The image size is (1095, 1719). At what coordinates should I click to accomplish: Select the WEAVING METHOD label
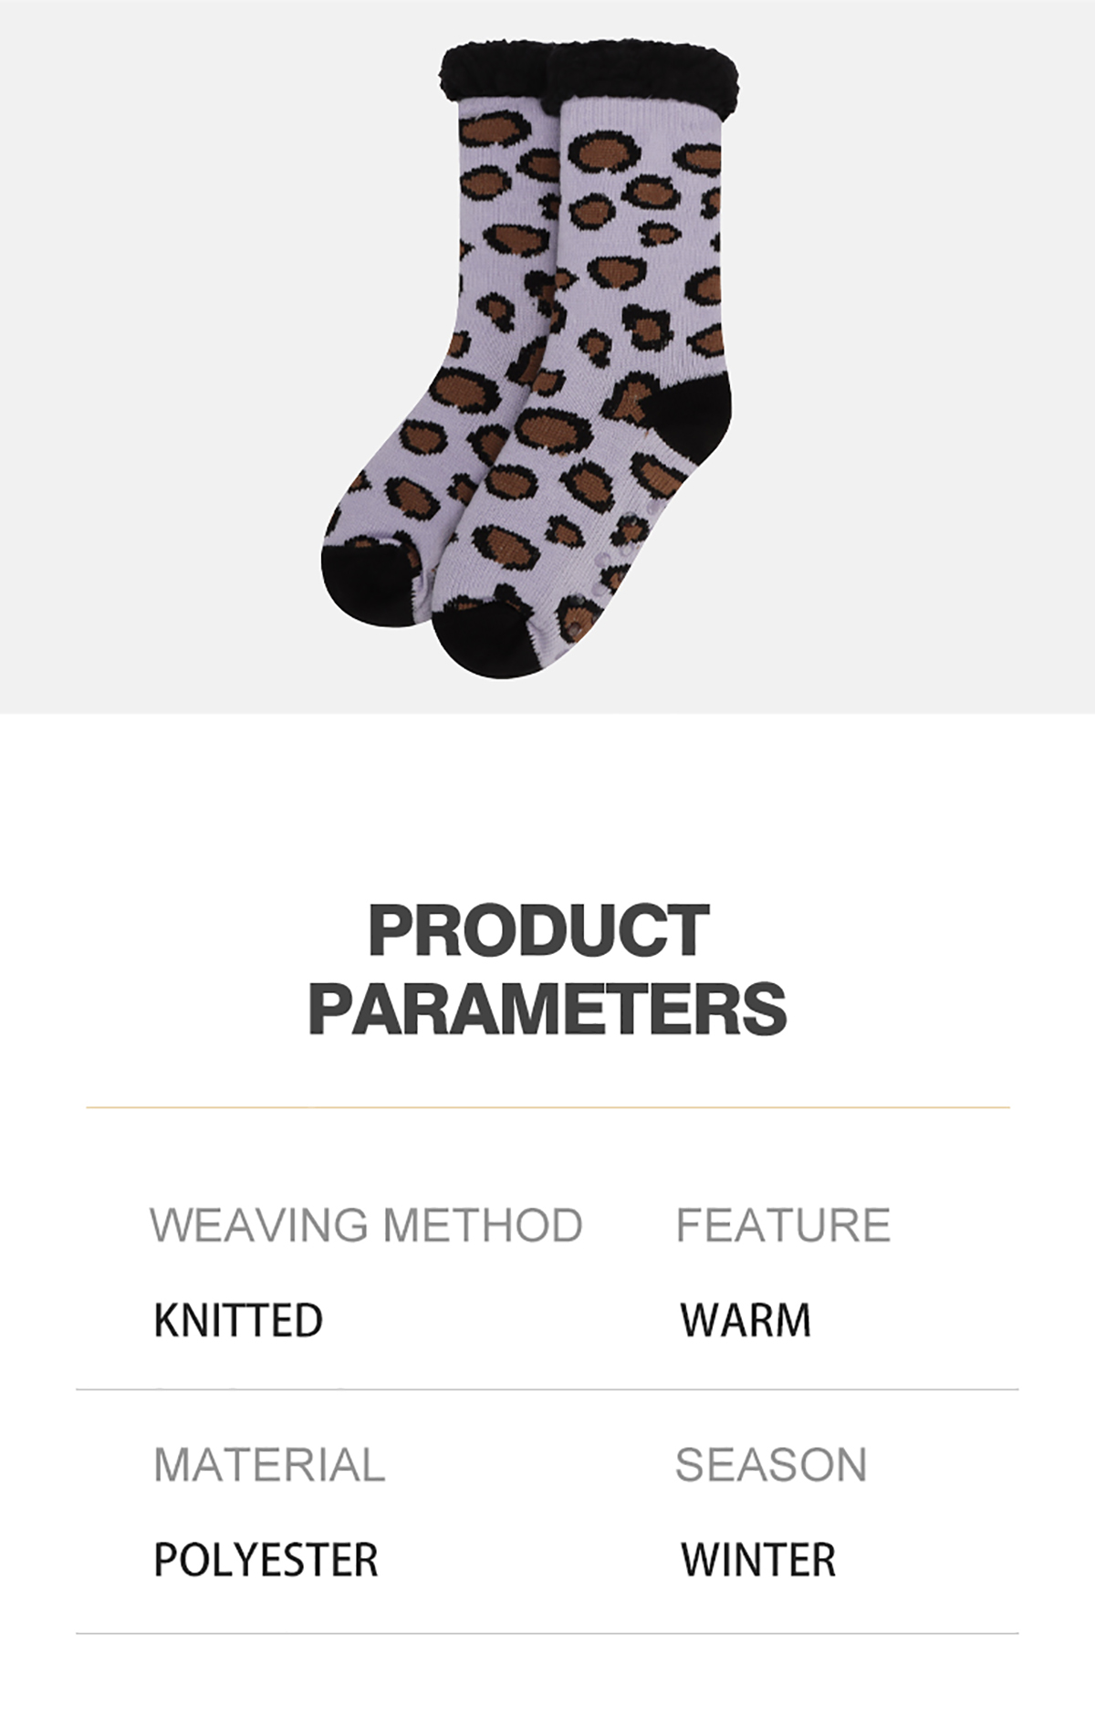pos(366,1225)
